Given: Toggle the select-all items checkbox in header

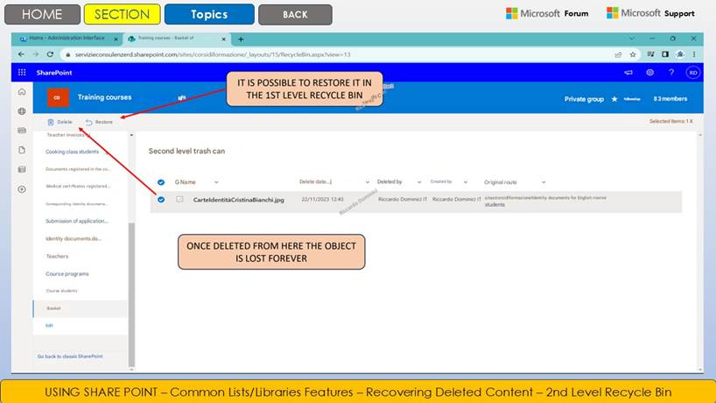Looking at the screenshot, I should click(x=161, y=182).
